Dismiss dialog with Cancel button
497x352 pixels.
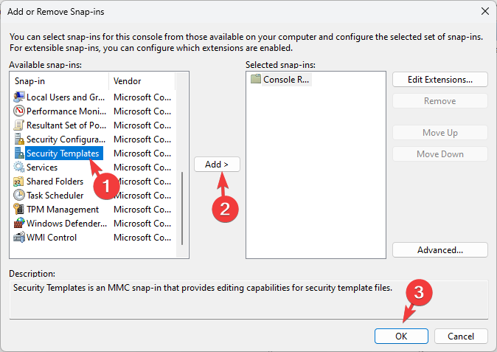[461, 336]
